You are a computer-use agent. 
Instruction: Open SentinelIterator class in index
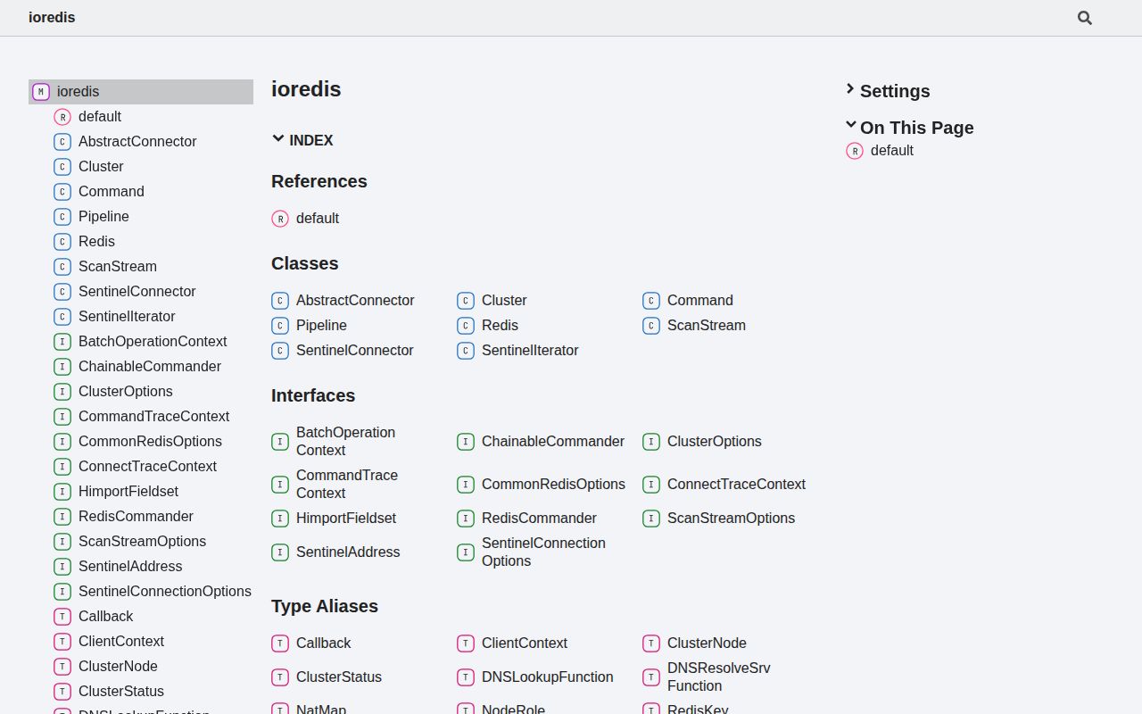coord(530,351)
